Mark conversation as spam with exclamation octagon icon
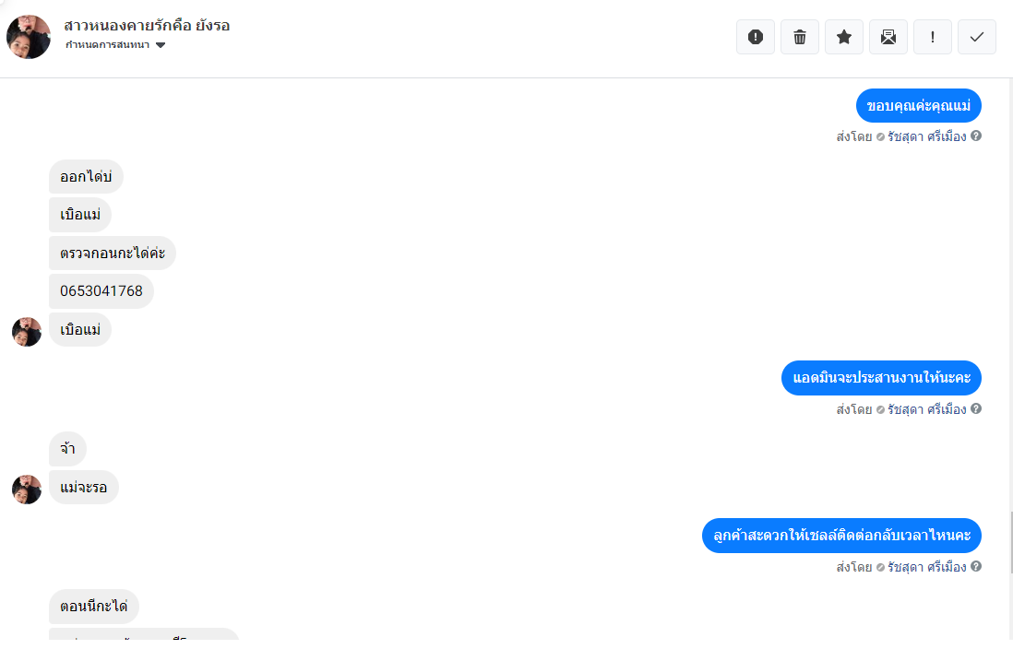1013x649 pixels. (x=756, y=37)
